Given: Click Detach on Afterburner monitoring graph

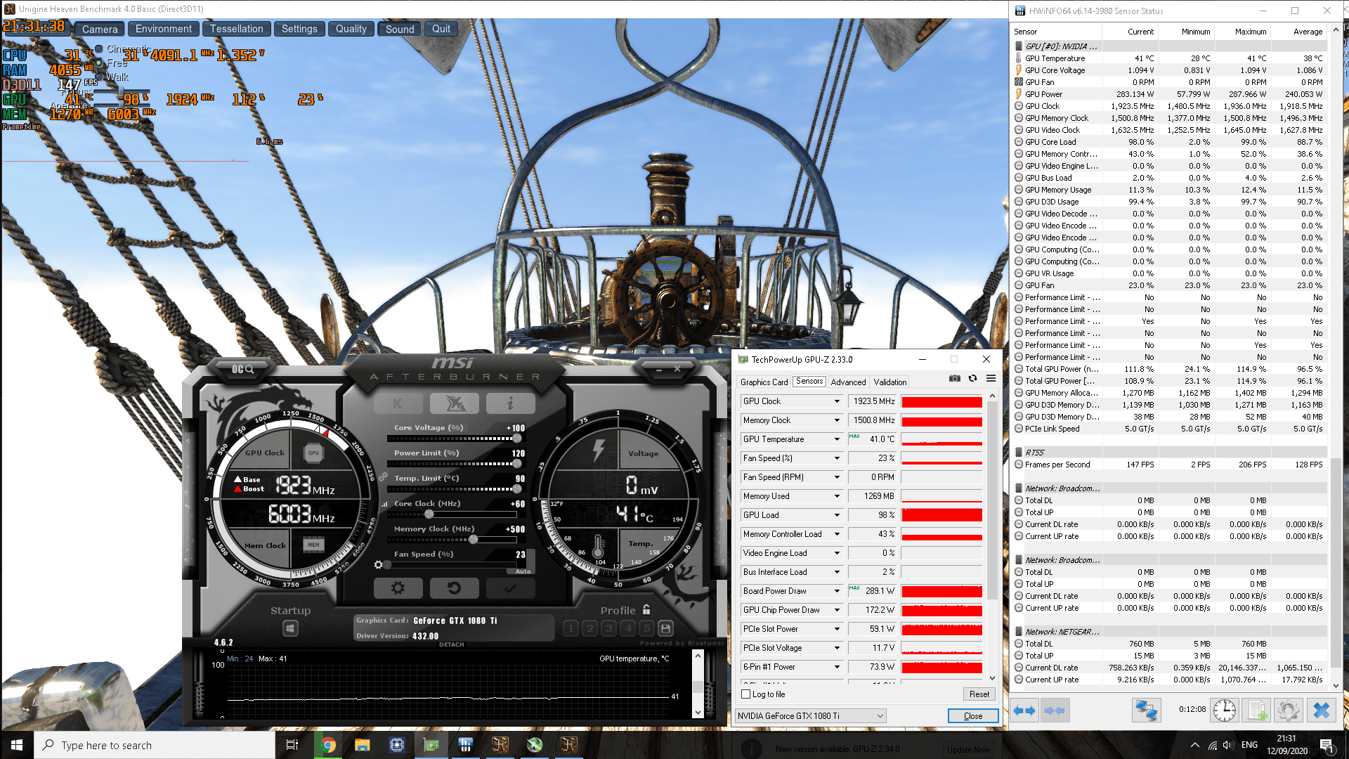Looking at the screenshot, I should tap(452, 644).
